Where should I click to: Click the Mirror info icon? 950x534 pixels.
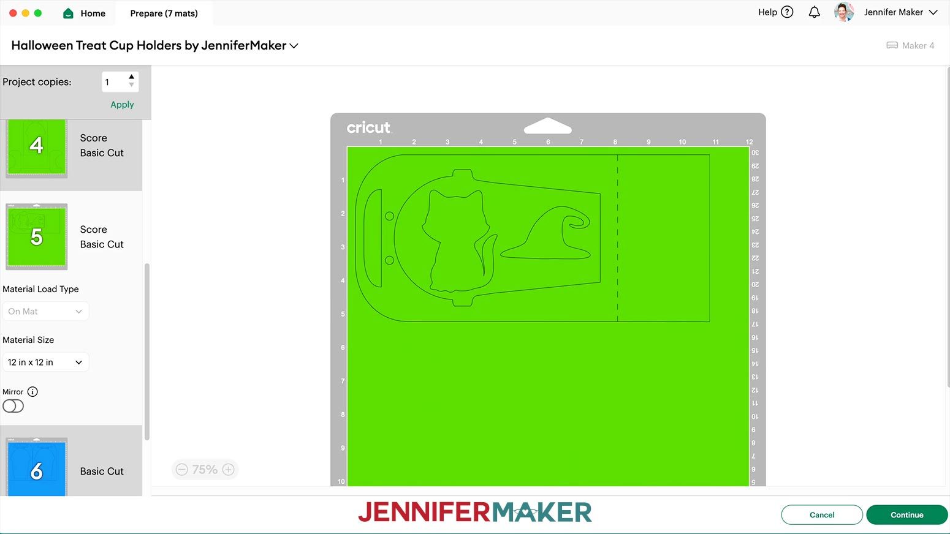(32, 391)
